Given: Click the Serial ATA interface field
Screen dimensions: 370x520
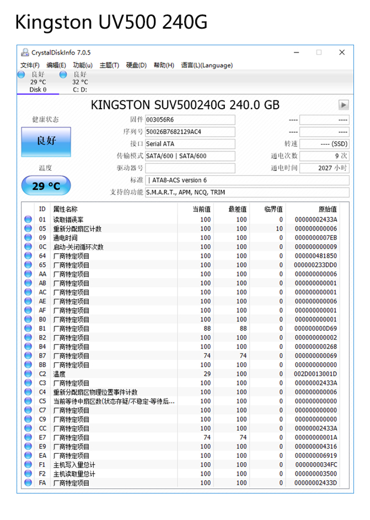Looking at the screenshot, I should (190, 144).
